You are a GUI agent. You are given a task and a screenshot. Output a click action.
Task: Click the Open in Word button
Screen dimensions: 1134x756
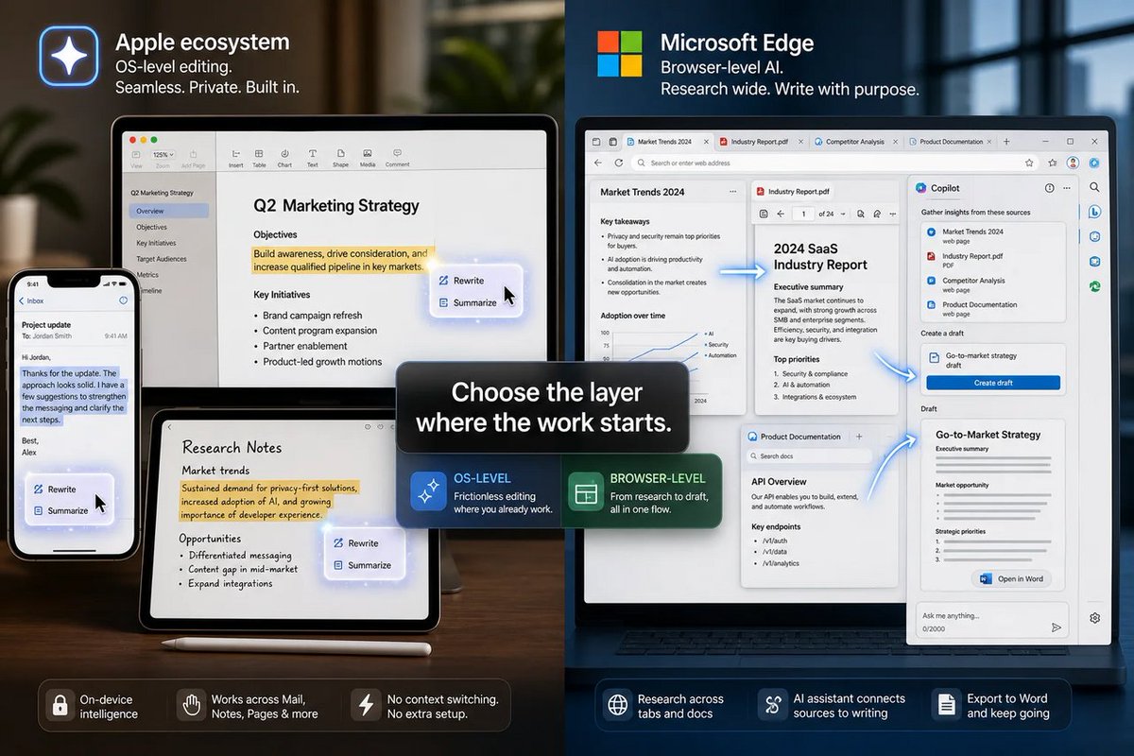pyautogui.click(x=1010, y=579)
